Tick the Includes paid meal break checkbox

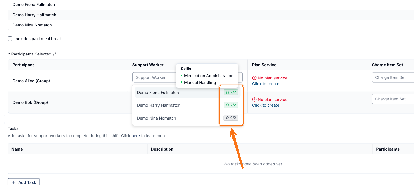pyautogui.click(x=10, y=39)
